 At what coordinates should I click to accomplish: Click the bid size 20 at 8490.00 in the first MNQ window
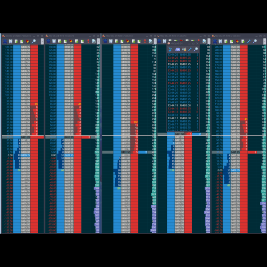click(x=119, y=170)
